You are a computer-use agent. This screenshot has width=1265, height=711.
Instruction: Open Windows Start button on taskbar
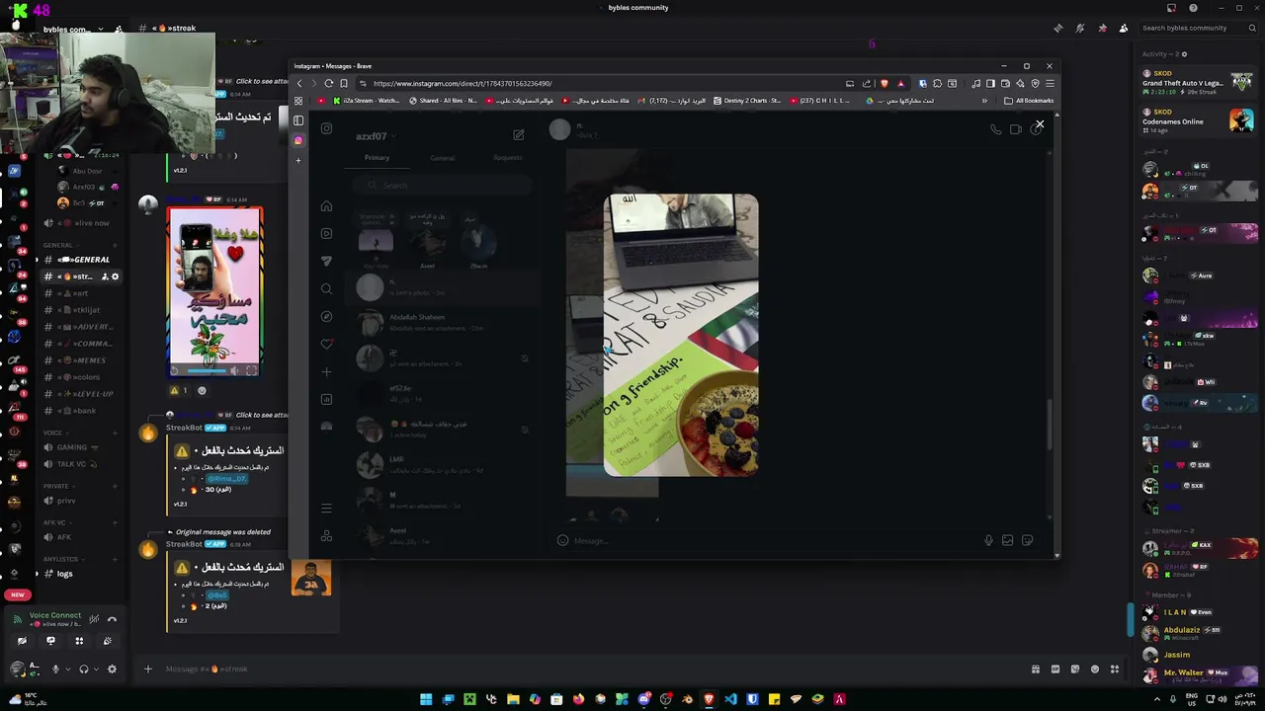click(426, 699)
